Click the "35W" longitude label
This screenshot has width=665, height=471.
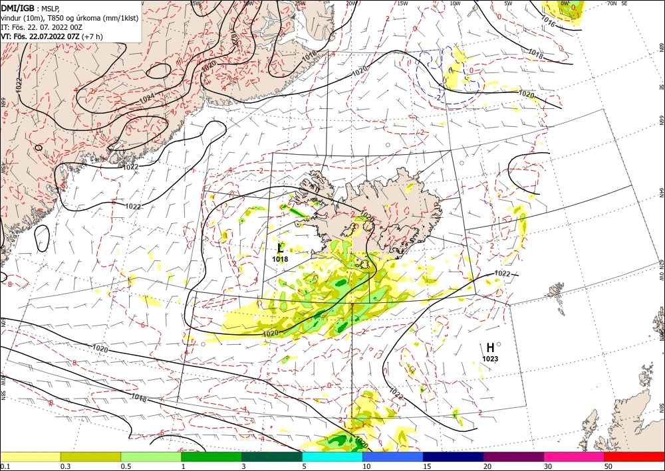click(196, 3)
